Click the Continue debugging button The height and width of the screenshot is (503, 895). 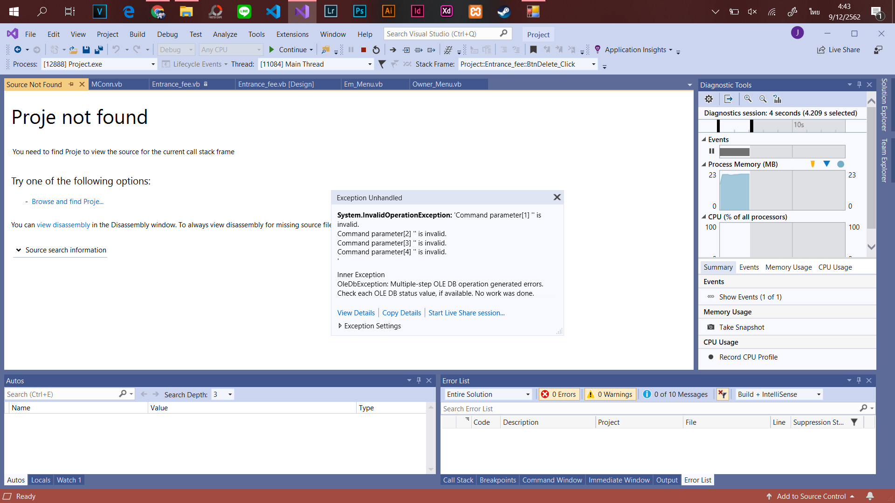pos(291,50)
